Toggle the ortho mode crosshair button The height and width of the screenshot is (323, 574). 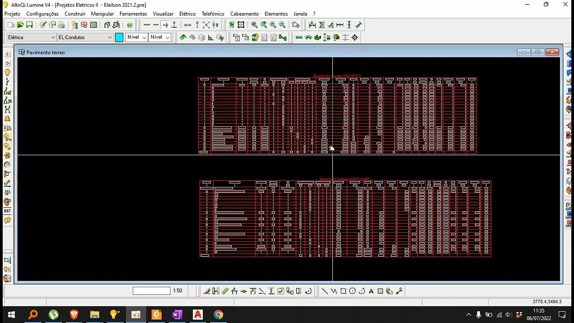pyautogui.click(x=165, y=25)
